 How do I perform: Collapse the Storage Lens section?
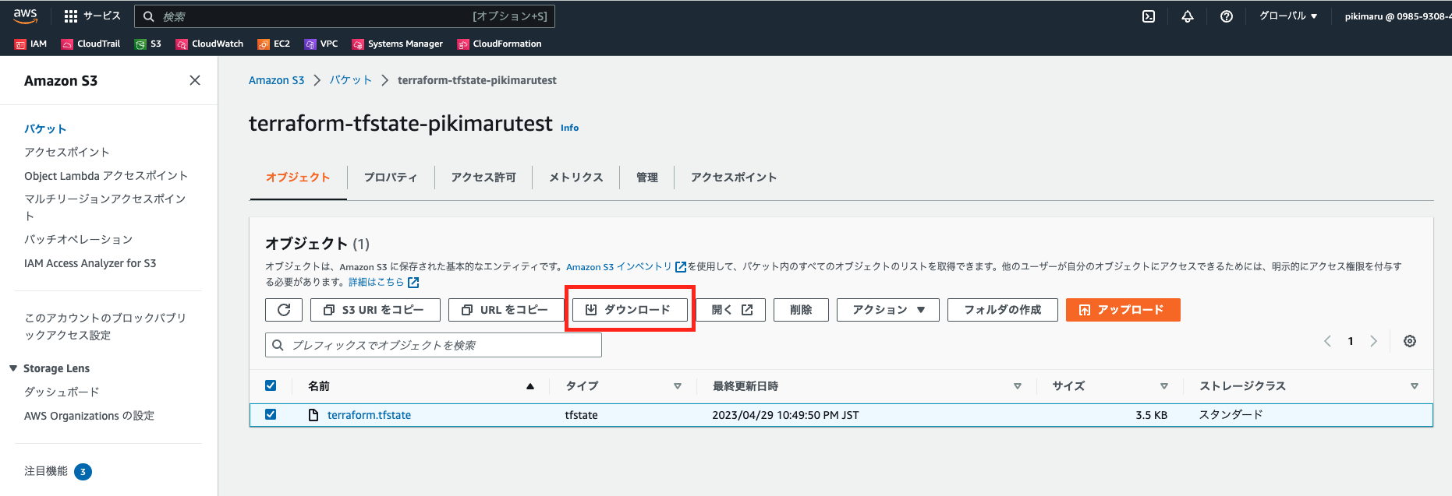(13, 368)
